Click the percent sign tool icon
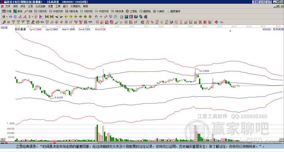This screenshot has height=152, width=284. [152, 22]
